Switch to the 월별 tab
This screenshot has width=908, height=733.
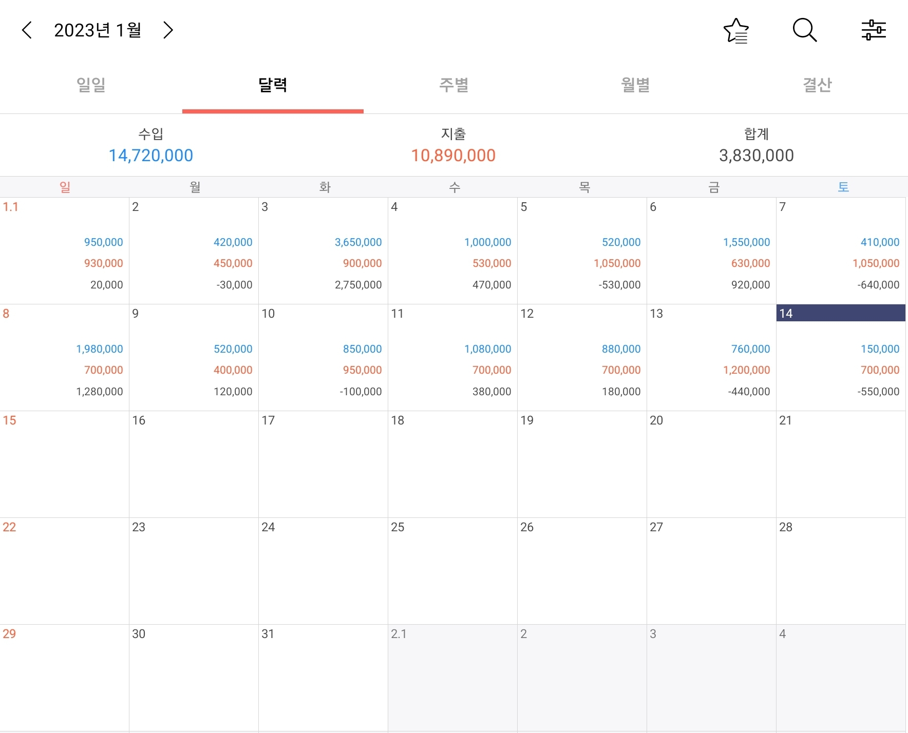pyautogui.click(x=636, y=85)
